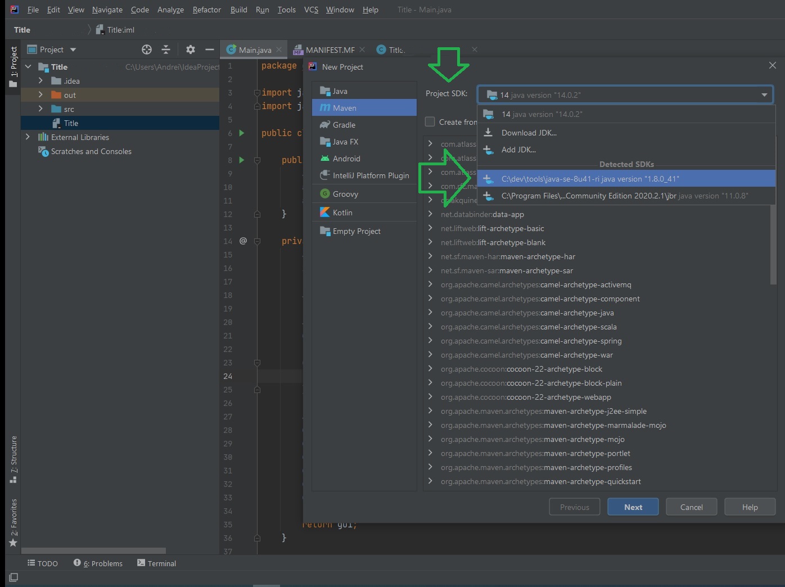
Task: Click Title.iml in the navigation bar
Action: pos(115,30)
